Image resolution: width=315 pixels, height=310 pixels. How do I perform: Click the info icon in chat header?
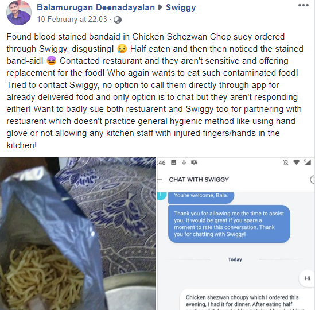pyautogui.click(x=312, y=180)
